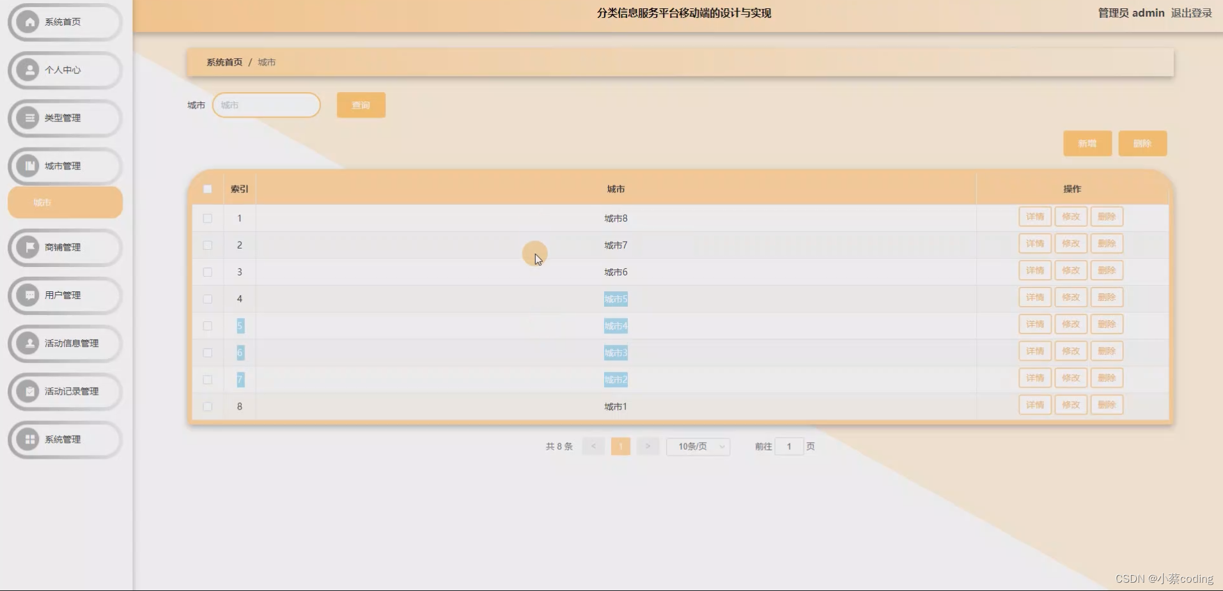The height and width of the screenshot is (591, 1223).
Task: Open 详情 for the 城市5 row
Action: pyautogui.click(x=1035, y=297)
